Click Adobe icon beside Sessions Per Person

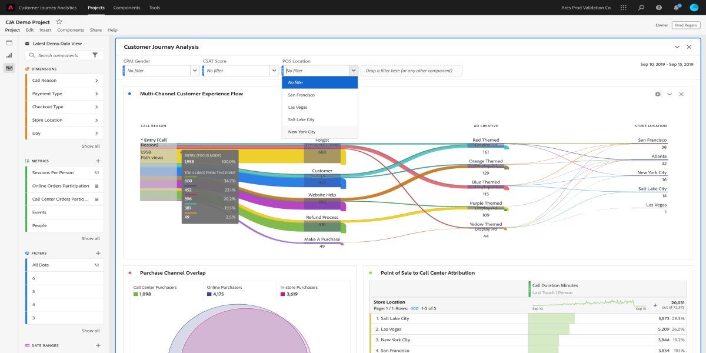coord(96,173)
